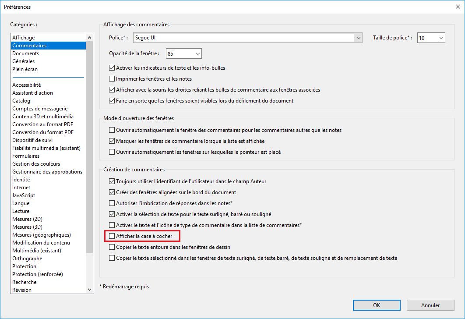Image resolution: width=465 pixels, height=319 pixels.
Task: Select the Documents category
Action: tap(48, 53)
